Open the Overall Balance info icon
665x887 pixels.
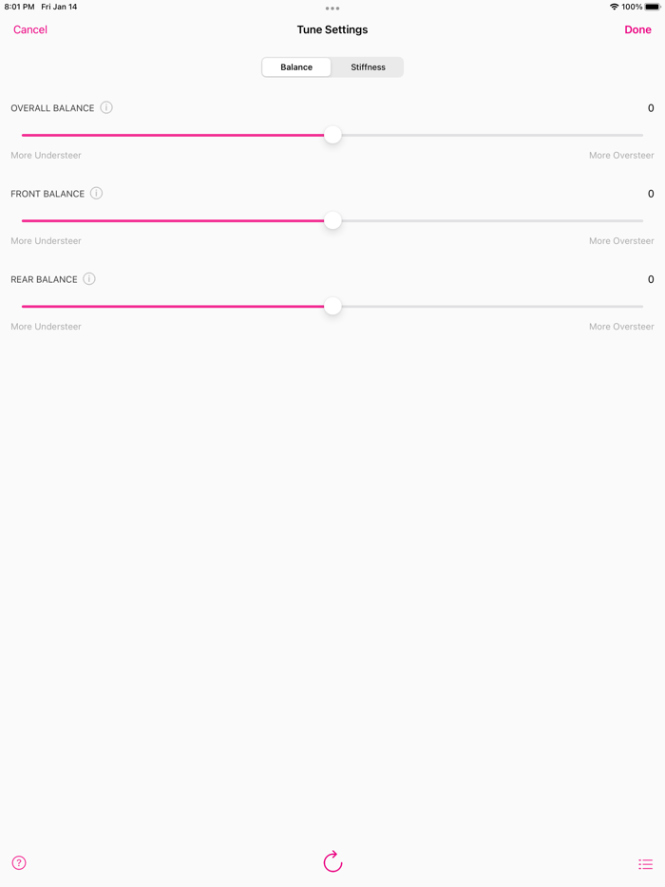click(105, 107)
